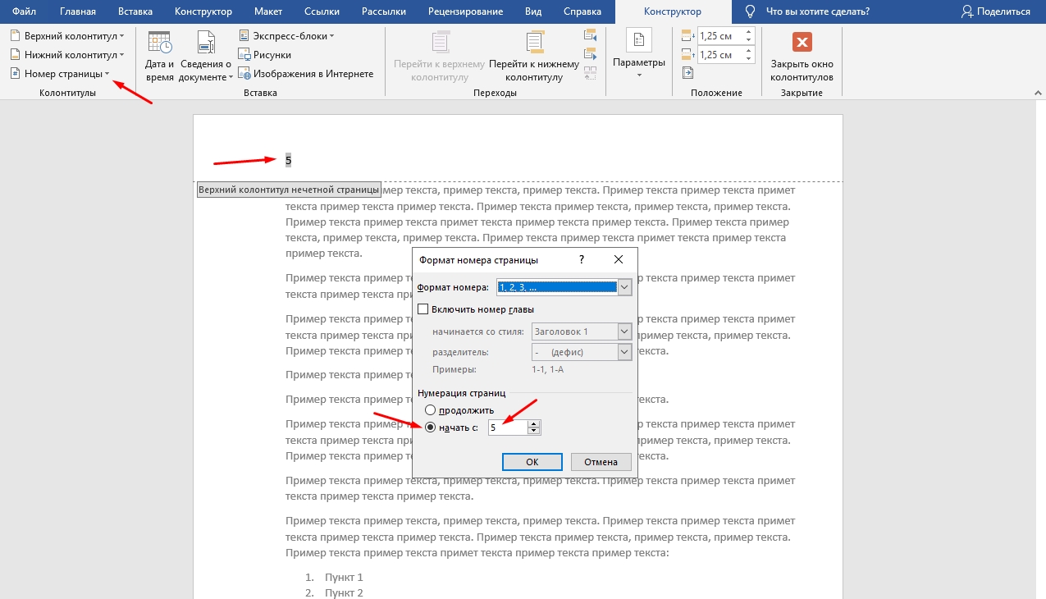This screenshot has height=599, width=1046.
Task: Click the help question mark in dialog
Action: tap(582, 259)
